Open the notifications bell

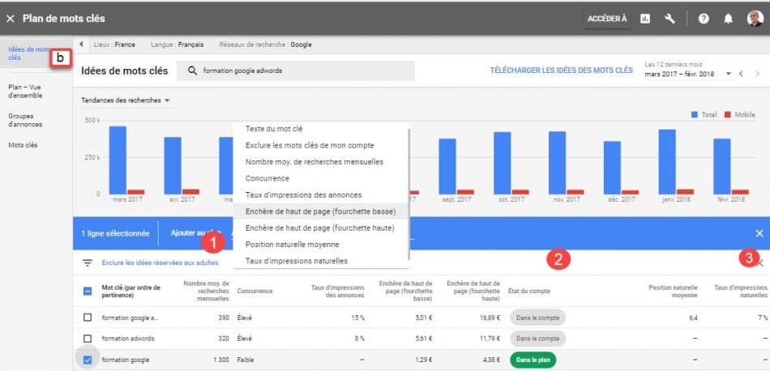(x=729, y=19)
